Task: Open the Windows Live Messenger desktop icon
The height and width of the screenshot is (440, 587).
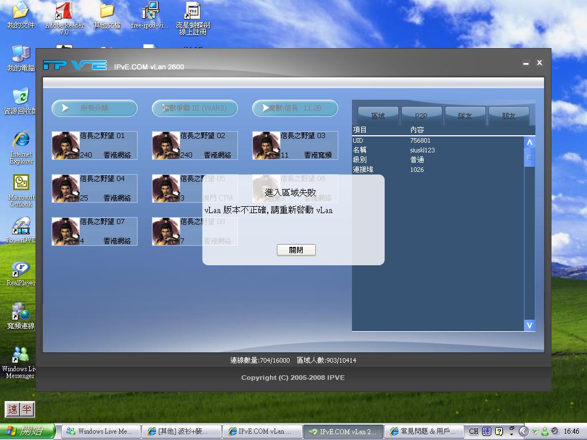Action: [21, 355]
